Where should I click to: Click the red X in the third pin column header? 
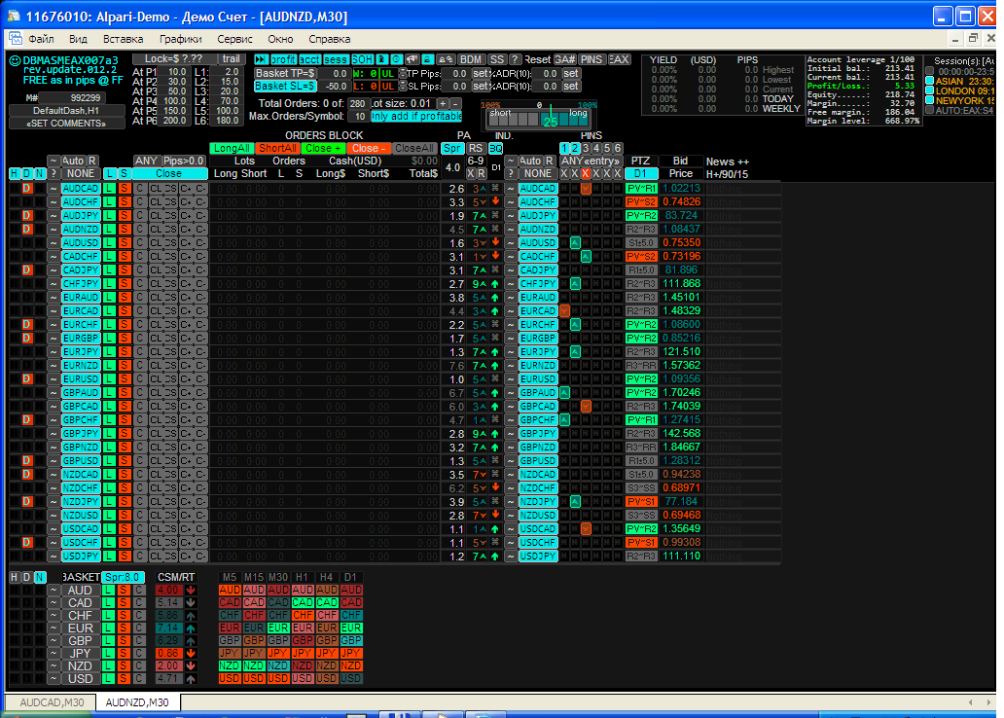tap(586, 173)
